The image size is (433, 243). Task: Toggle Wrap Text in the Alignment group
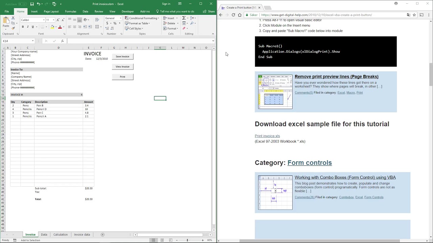[x=97, y=20]
